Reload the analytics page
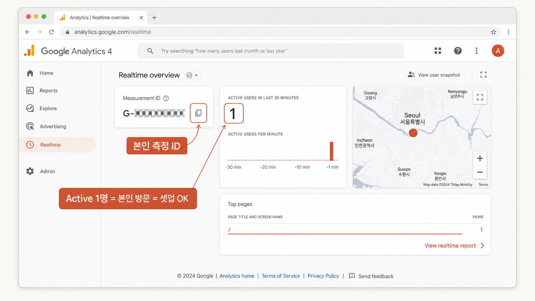 pyautogui.click(x=52, y=32)
